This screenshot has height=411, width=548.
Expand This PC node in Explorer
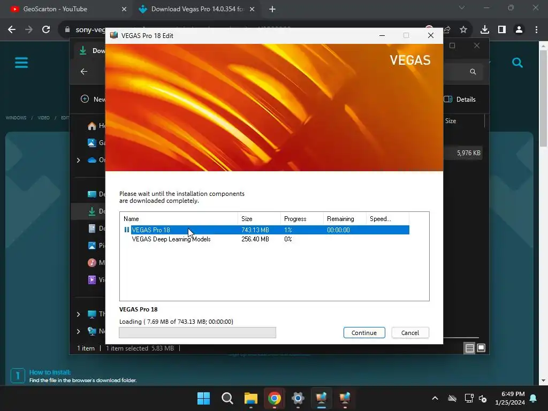78,314
